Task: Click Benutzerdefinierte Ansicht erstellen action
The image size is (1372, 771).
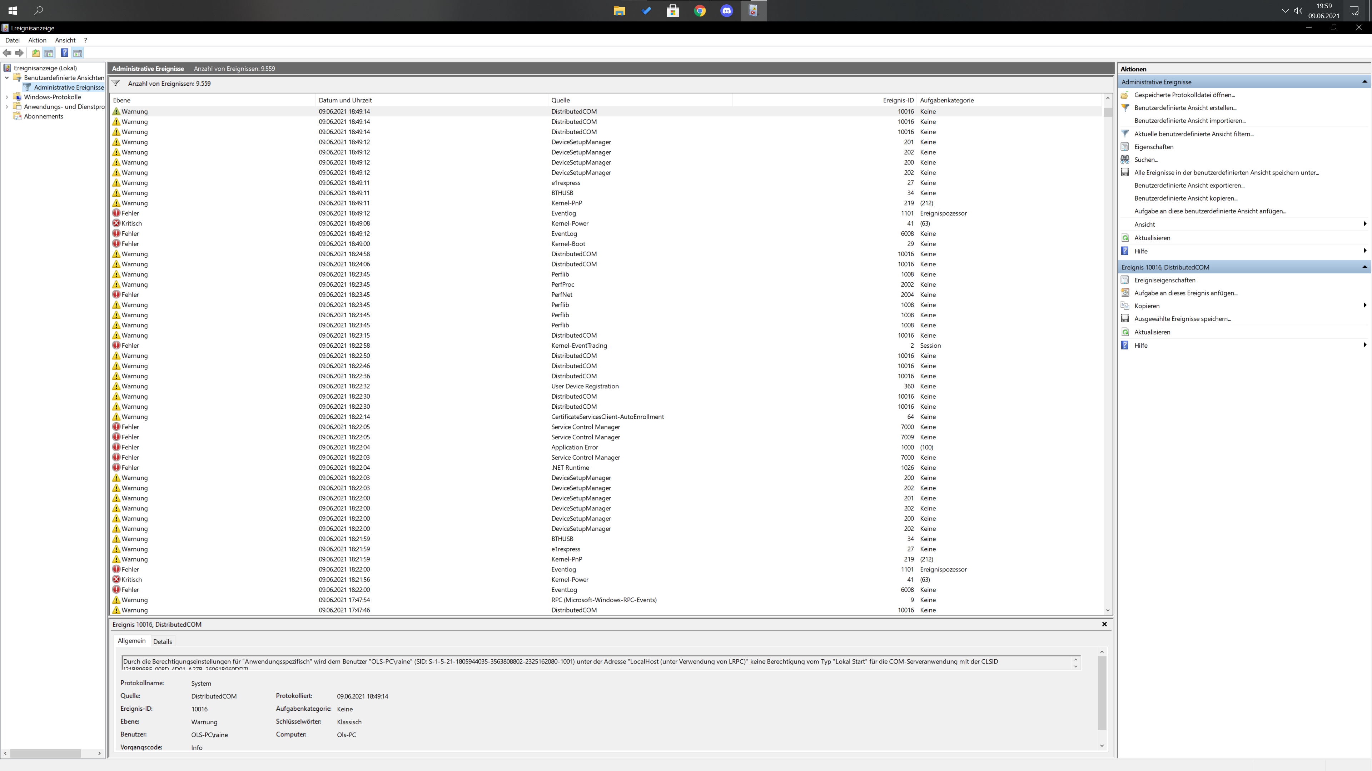Action: (1185, 107)
